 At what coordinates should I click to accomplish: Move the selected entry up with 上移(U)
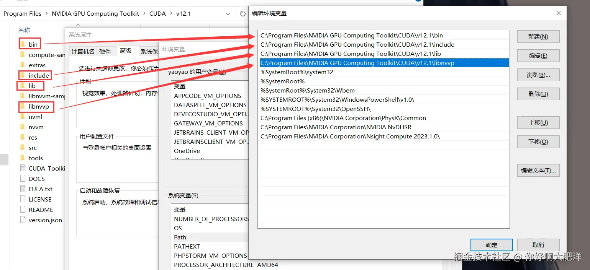coord(538,122)
